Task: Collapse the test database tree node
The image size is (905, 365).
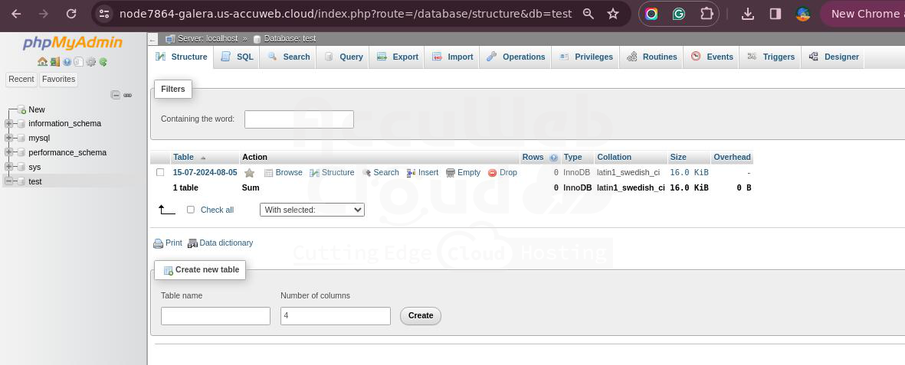Action: tap(9, 181)
